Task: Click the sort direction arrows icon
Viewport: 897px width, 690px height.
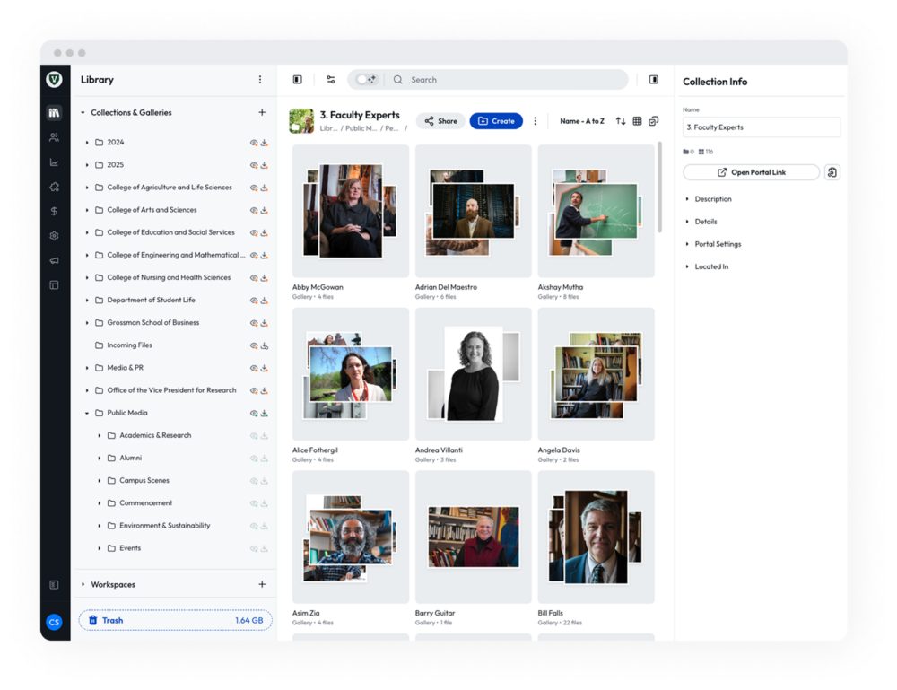Action: [621, 121]
